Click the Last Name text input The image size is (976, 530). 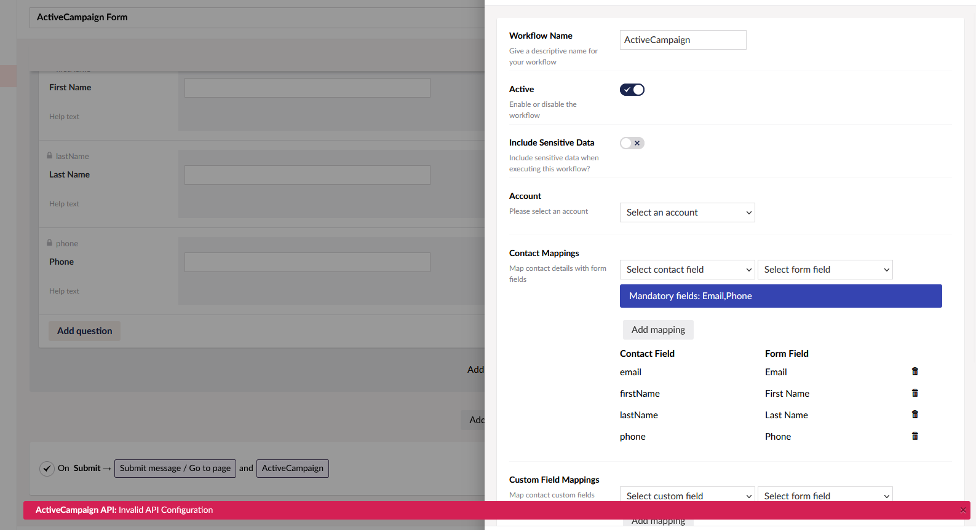tap(307, 175)
